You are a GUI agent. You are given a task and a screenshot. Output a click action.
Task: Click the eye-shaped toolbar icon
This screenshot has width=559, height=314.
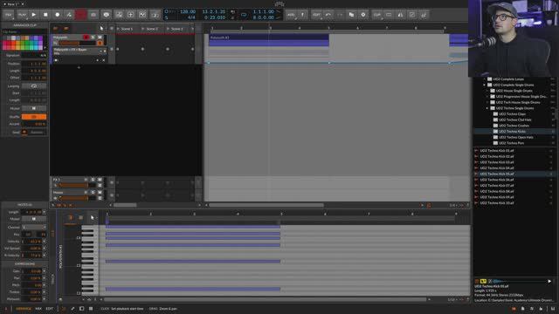click(106, 15)
